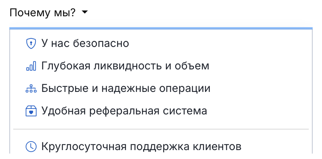
Task: Click the network hierarchy operations icon
Action: pyautogui.click(x=31, y=88)
